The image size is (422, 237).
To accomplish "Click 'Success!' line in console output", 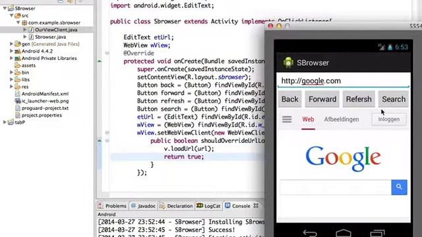I will tap(222, 230).
